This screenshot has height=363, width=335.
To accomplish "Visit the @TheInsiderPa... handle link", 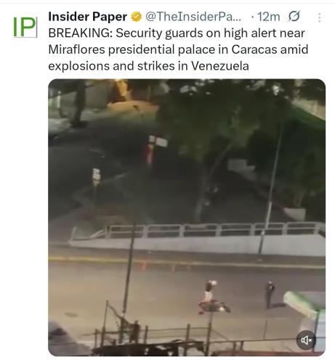I will (193, 17).
